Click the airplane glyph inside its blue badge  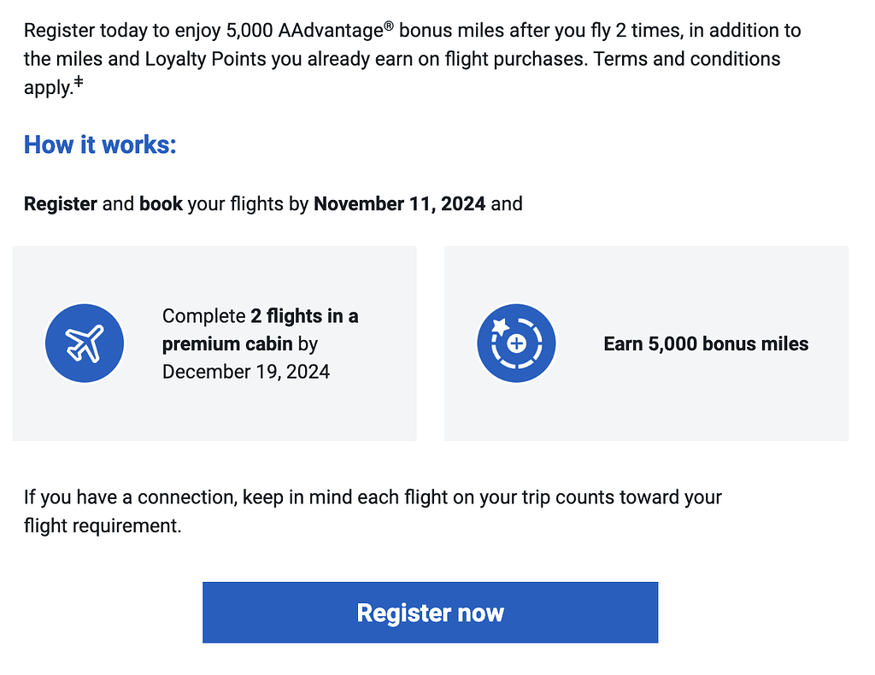point(84,342)
